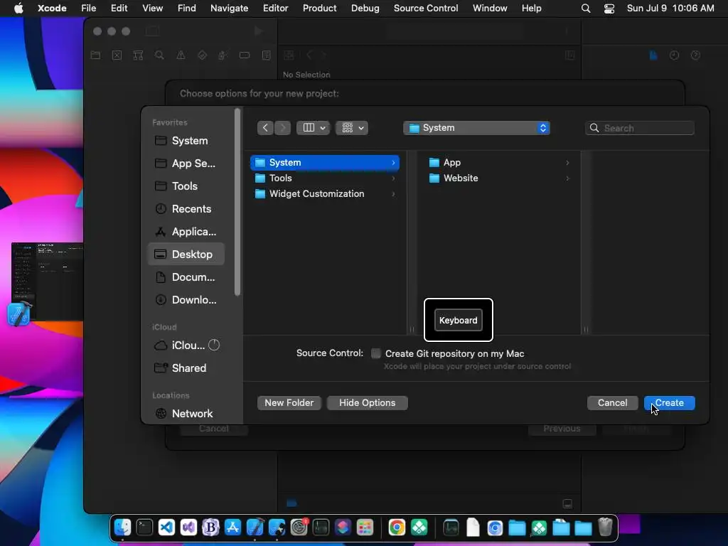This screenshot has width=728, height=546.
Task: Show Quick Help inspector icon in Xcode
Action: (695, 55)
